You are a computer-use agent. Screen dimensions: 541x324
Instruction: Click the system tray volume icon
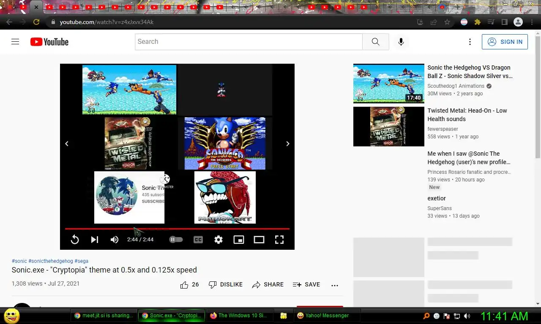(x=467, y=316)
